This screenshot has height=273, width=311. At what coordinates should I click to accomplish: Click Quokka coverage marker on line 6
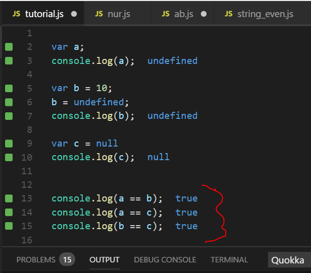click(9, 102)
